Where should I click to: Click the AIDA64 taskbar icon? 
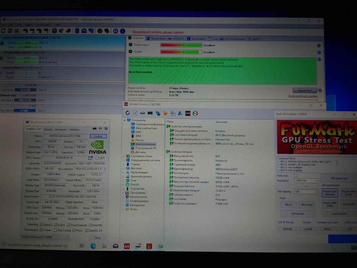127,246
